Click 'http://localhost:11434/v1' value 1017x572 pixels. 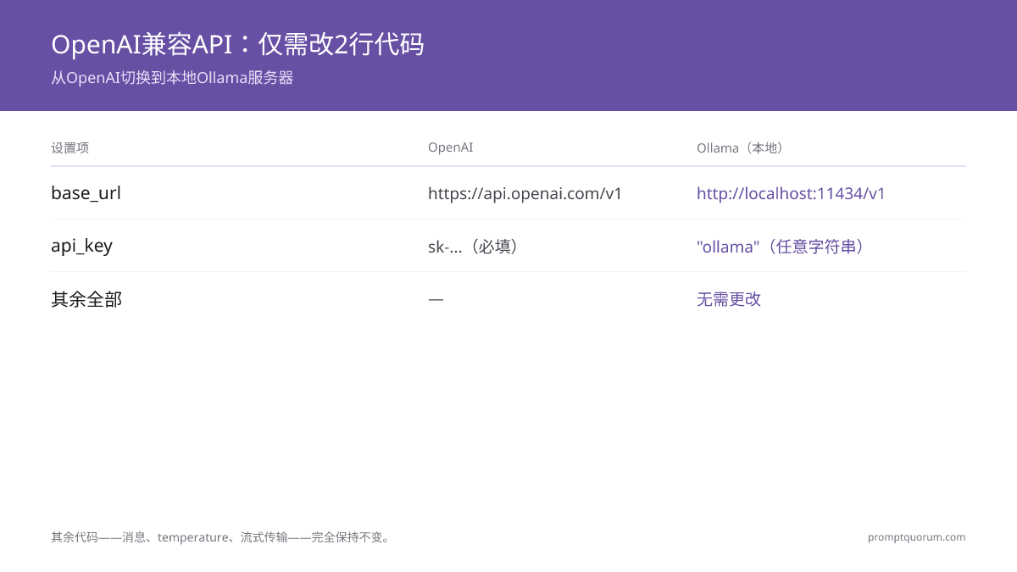[791, 193]
